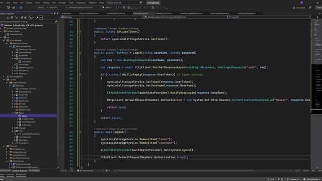Select the Infrastructure folder in tree
Screen dimensions: 322x181
25,110
